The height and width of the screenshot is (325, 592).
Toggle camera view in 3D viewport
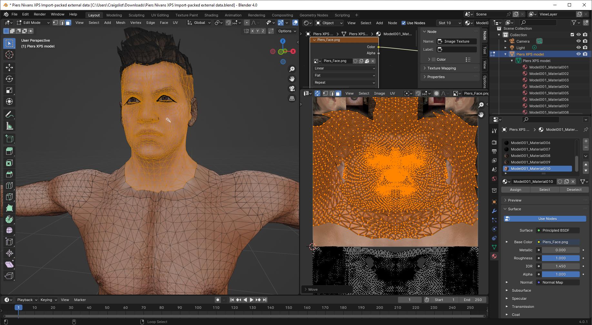[292, 89]
